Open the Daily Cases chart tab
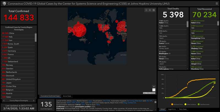Viewport: 220px width, 112px height. 184,109
